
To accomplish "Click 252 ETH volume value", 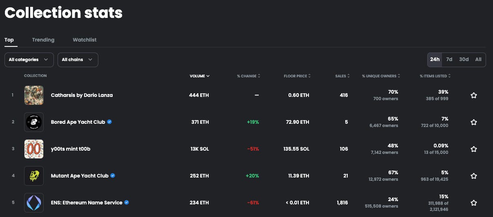I will [x=199, y=176].
